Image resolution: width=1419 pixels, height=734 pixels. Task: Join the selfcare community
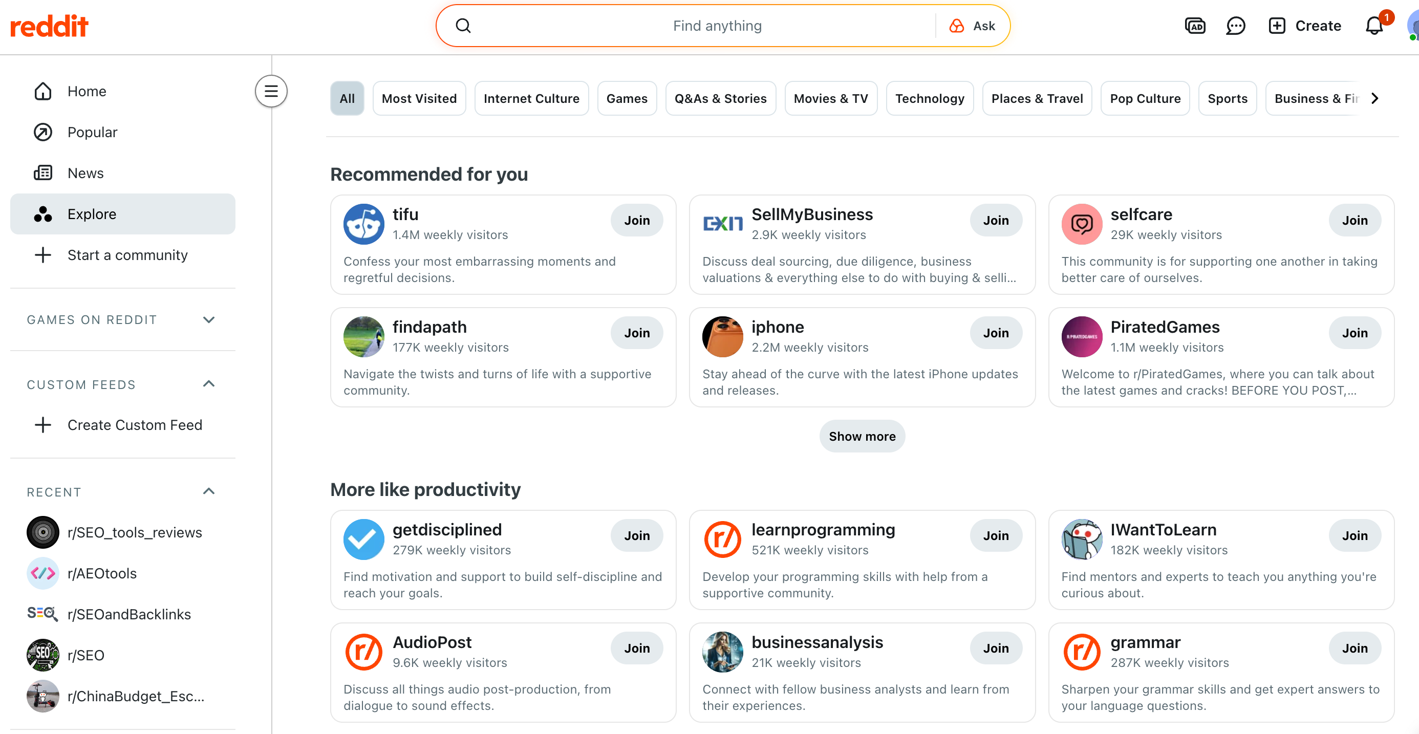coord(1354,220)
